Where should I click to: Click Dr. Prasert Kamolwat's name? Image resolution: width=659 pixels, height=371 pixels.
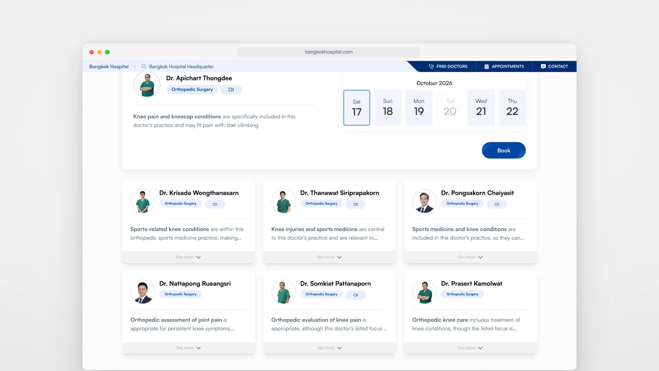(472, 284)
